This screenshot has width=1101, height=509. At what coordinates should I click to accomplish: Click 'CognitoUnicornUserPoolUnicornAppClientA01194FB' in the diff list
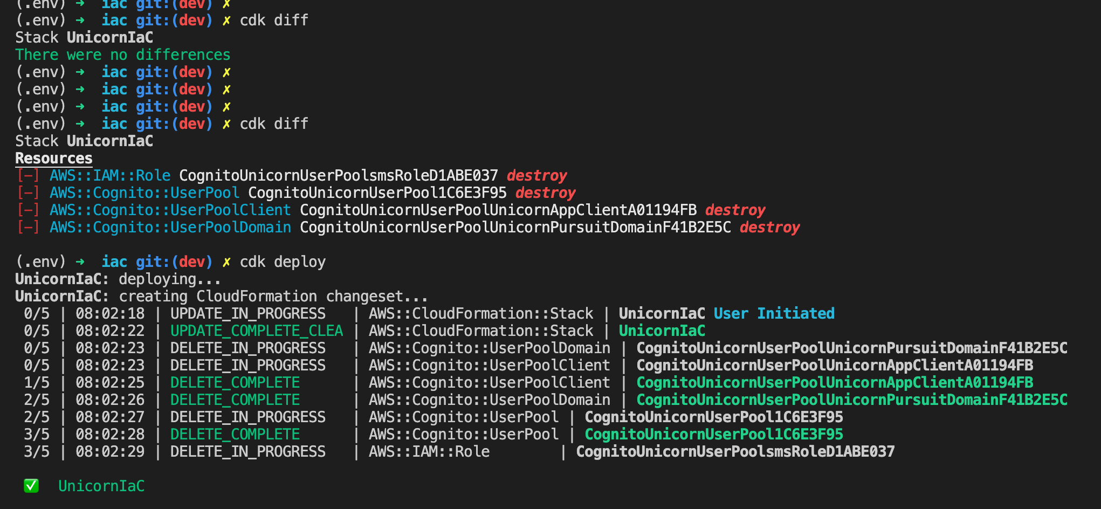[498, 210]
